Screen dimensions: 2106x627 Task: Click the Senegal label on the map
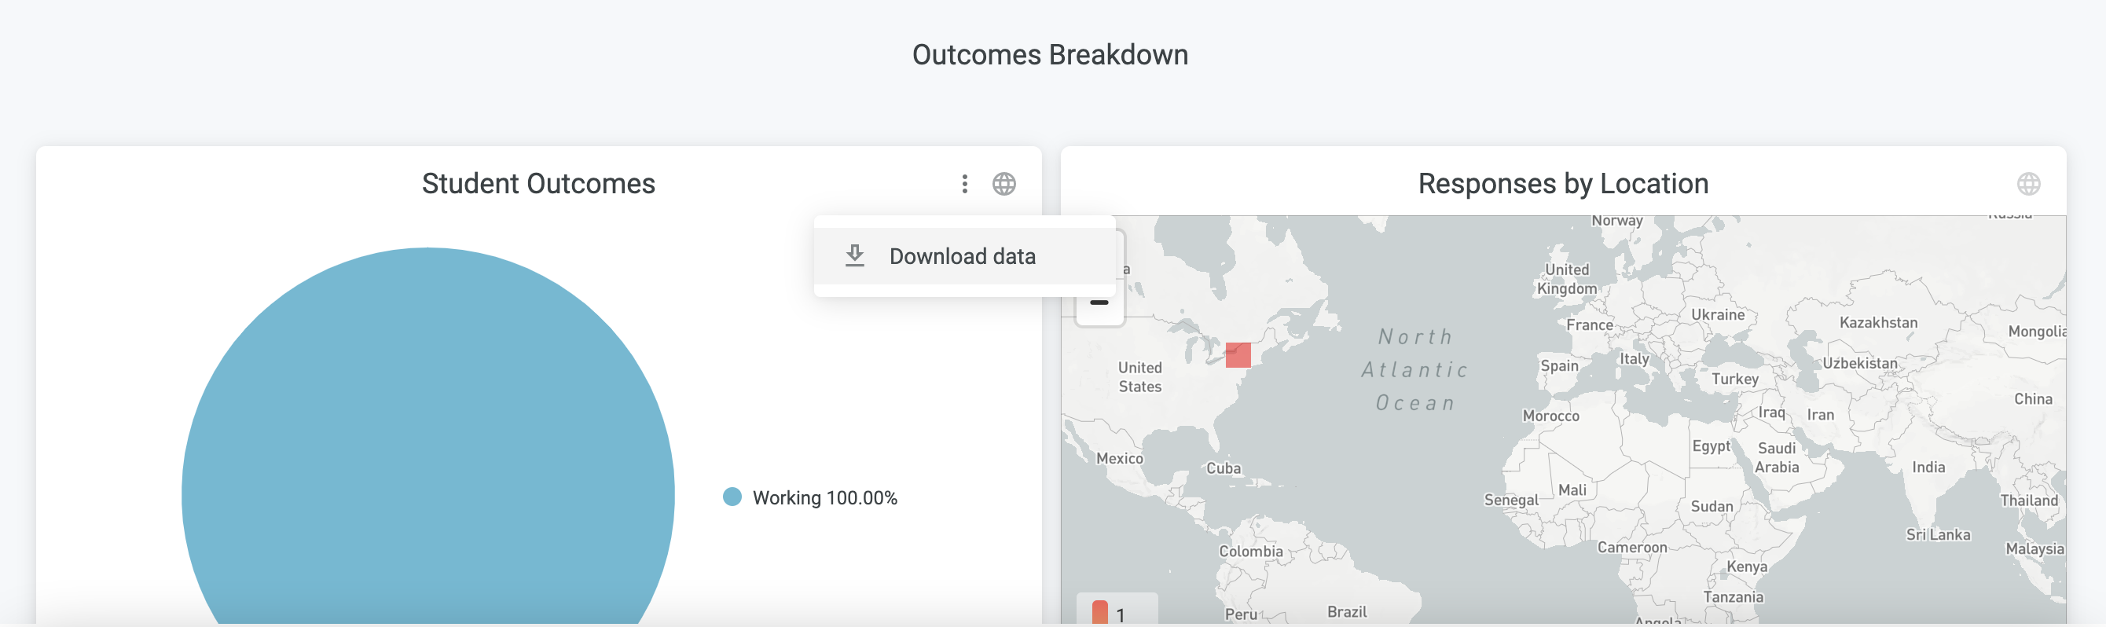pos(1511,500)
